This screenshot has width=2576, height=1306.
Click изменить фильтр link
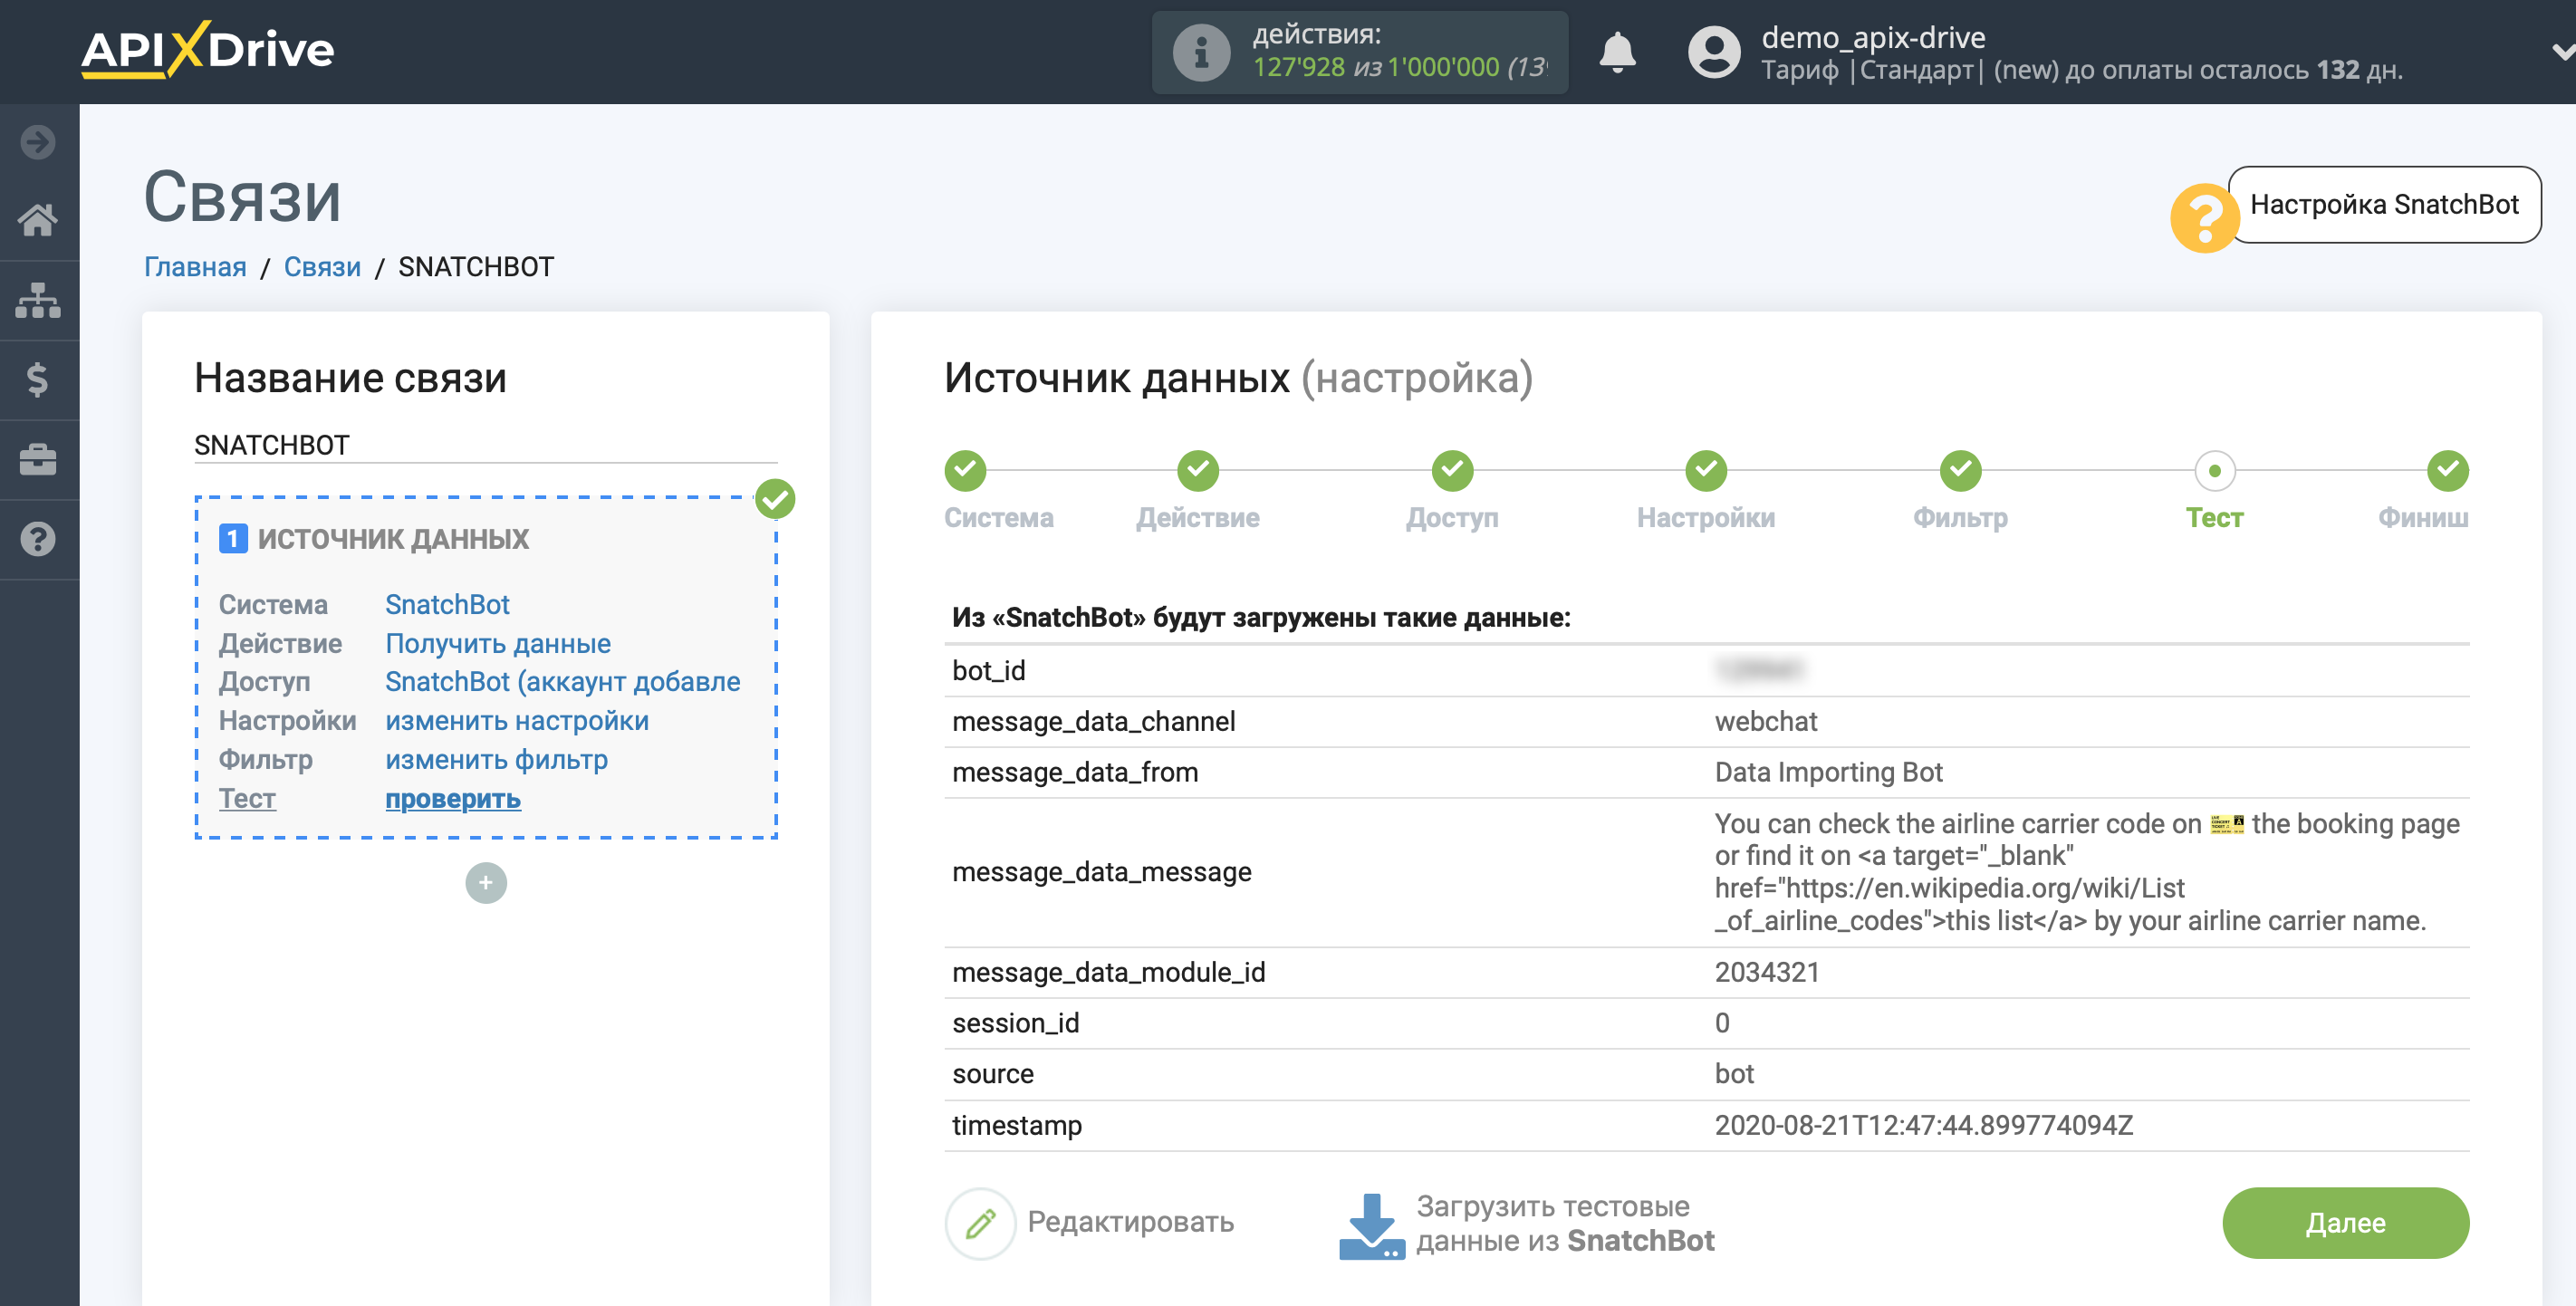pos(496,760)
